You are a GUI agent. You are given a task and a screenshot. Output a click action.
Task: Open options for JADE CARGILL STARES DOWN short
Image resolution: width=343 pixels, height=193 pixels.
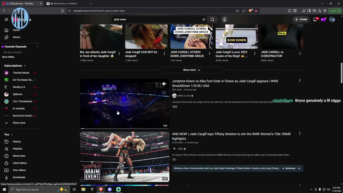tap(210, 53)
